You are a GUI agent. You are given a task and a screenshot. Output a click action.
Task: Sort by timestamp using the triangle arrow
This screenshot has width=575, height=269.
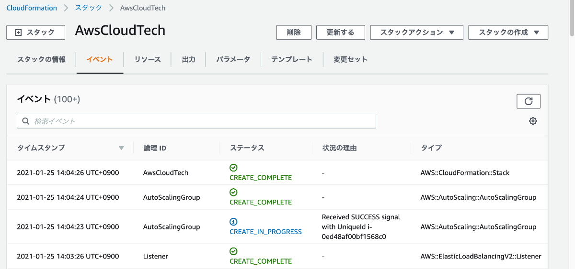[x=121, y=148]
